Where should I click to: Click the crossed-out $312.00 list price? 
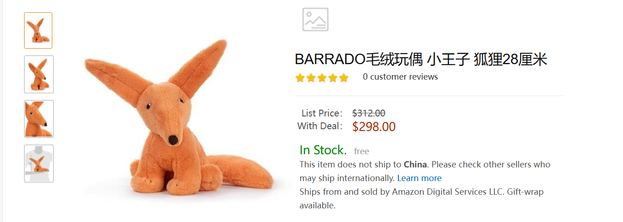[369, 113]
